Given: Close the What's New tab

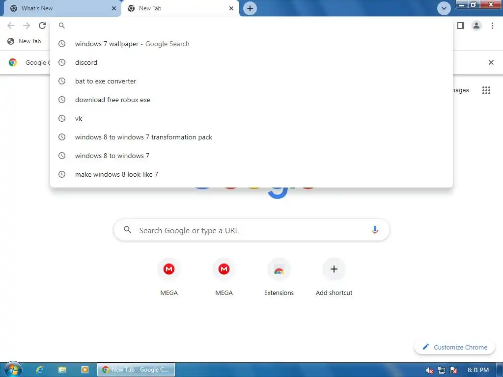Looking at the screenshot, I should (114, 8).
